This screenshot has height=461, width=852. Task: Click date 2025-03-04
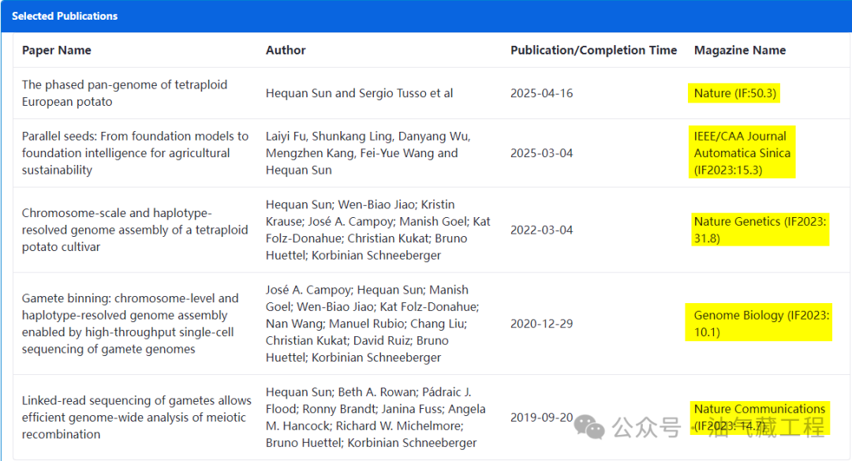click(542, 153)
